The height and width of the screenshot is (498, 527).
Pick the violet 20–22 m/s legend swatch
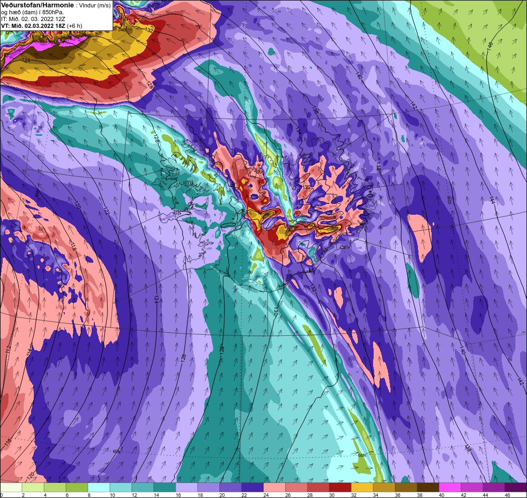(x=231, y=487)
